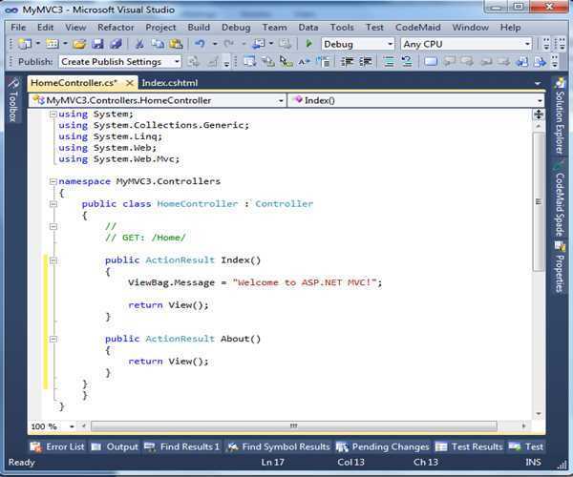Collapse the namespace MyMVC3.Controllers code block
The image size is (573, 477).
pyautogui.click(x=52, y=180)
